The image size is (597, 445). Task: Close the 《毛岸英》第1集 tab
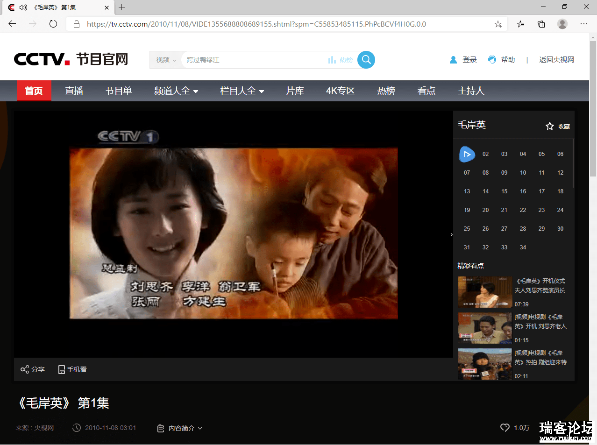pos(107,7)
